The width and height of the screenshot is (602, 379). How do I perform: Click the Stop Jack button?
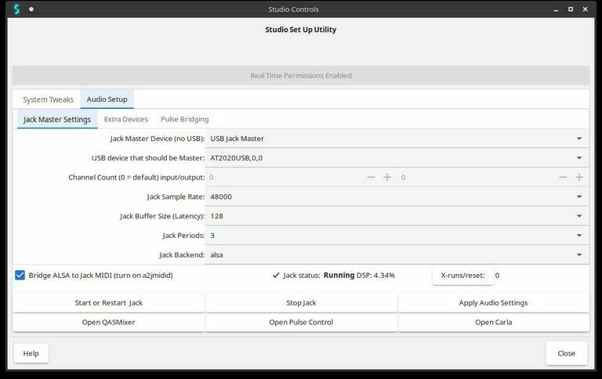[x=301, y=303]
